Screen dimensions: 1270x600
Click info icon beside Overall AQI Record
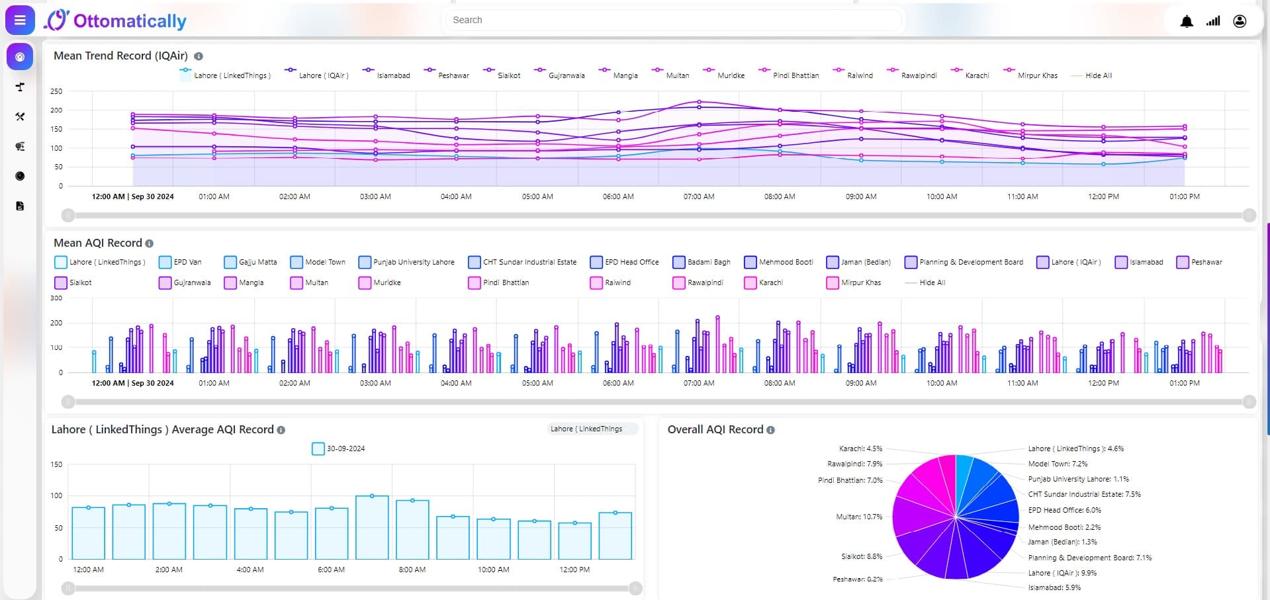coord(770,430)
